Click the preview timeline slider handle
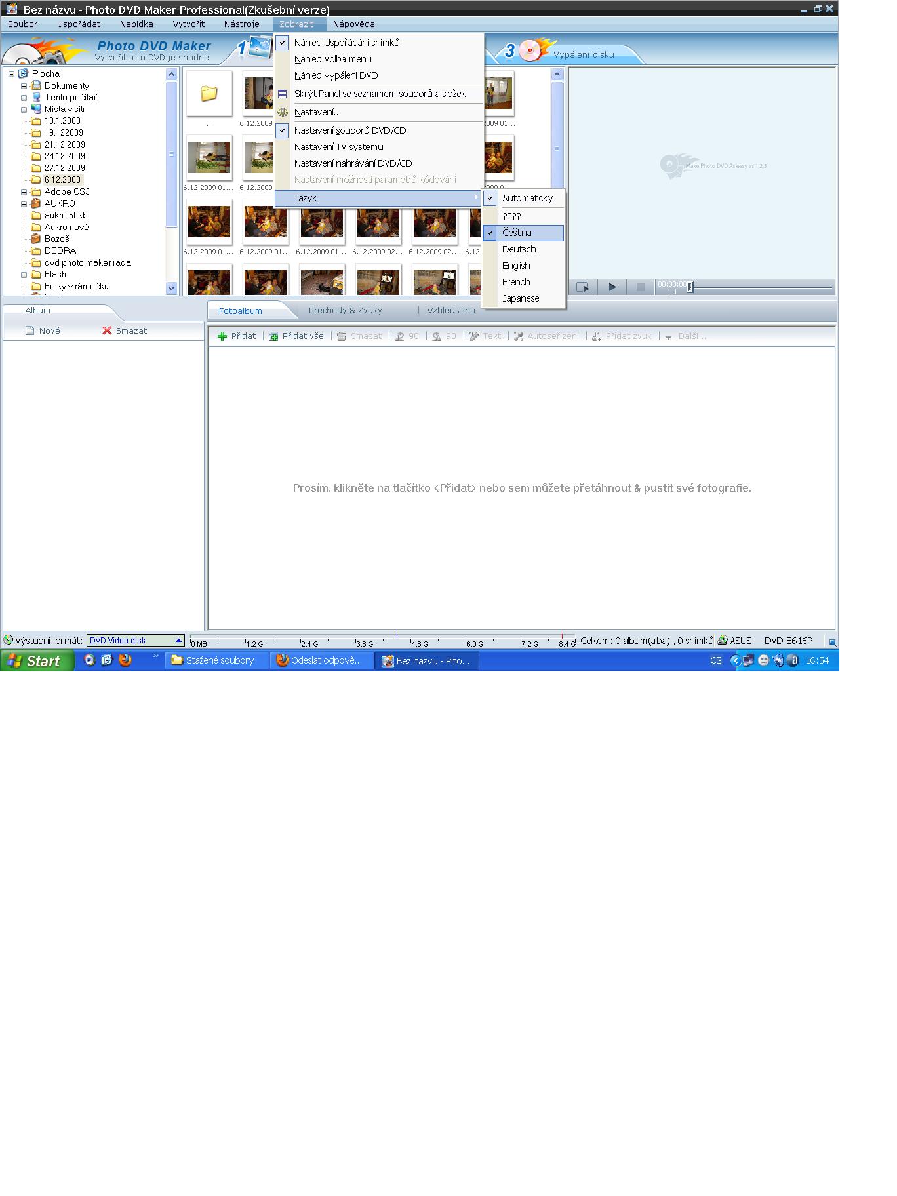 pos(690,287)
